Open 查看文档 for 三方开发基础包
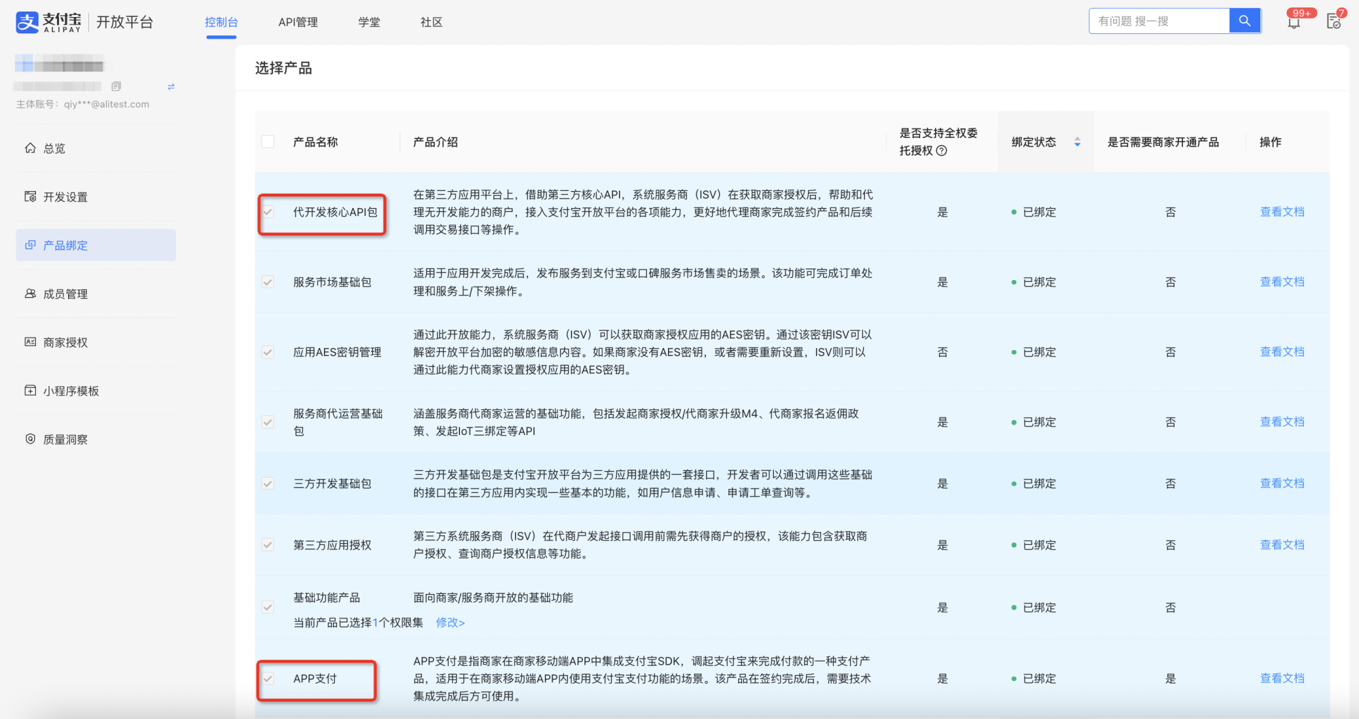The height and width of the screenshot is (719, 1359). [x=1282, y=484]
